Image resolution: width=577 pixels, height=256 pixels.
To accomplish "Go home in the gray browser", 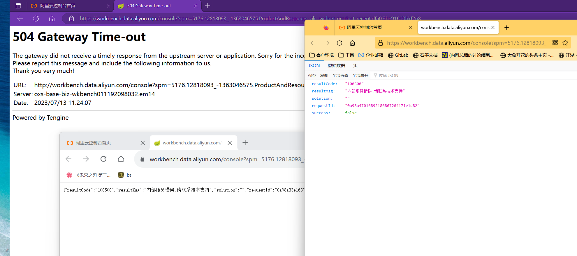I will point(121,159).
